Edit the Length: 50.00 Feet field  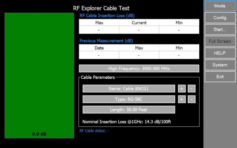pos(129,110)
